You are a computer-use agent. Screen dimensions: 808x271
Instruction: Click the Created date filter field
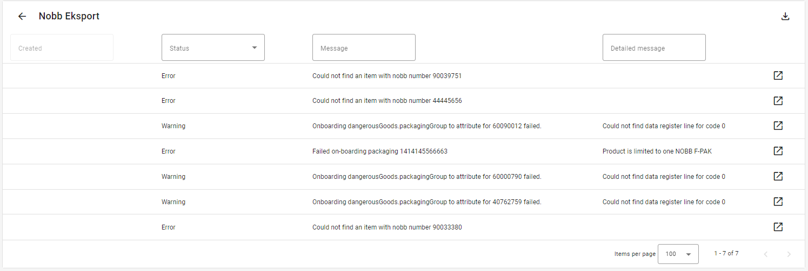click(x=62, y=47)
